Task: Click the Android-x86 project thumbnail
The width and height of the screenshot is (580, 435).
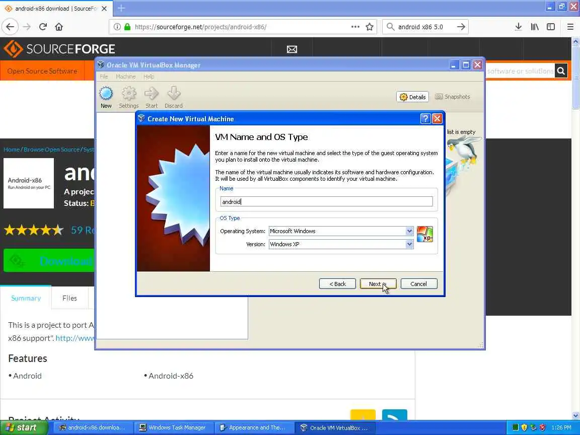Action: 29,183
